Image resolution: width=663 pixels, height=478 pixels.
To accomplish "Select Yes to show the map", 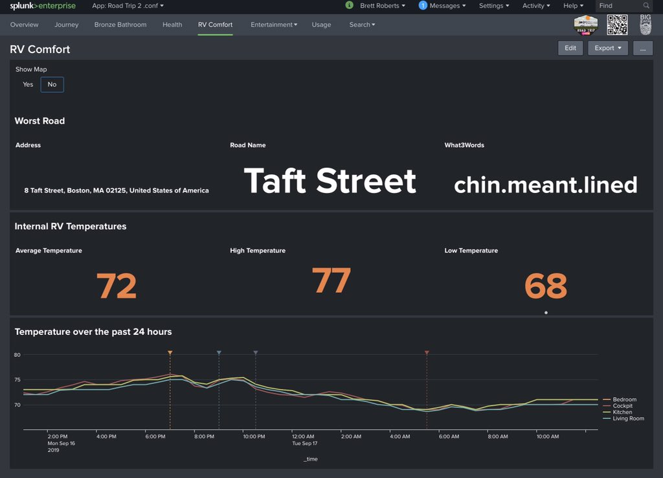I will tap(27, 84).
